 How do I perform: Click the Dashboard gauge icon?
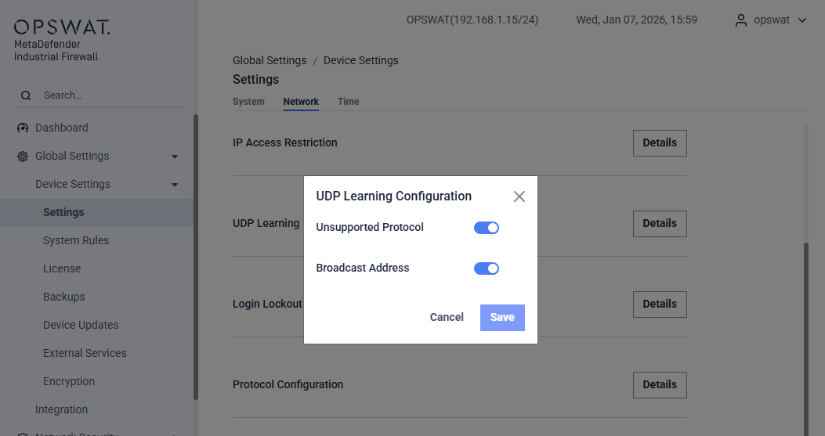[23, 128]
